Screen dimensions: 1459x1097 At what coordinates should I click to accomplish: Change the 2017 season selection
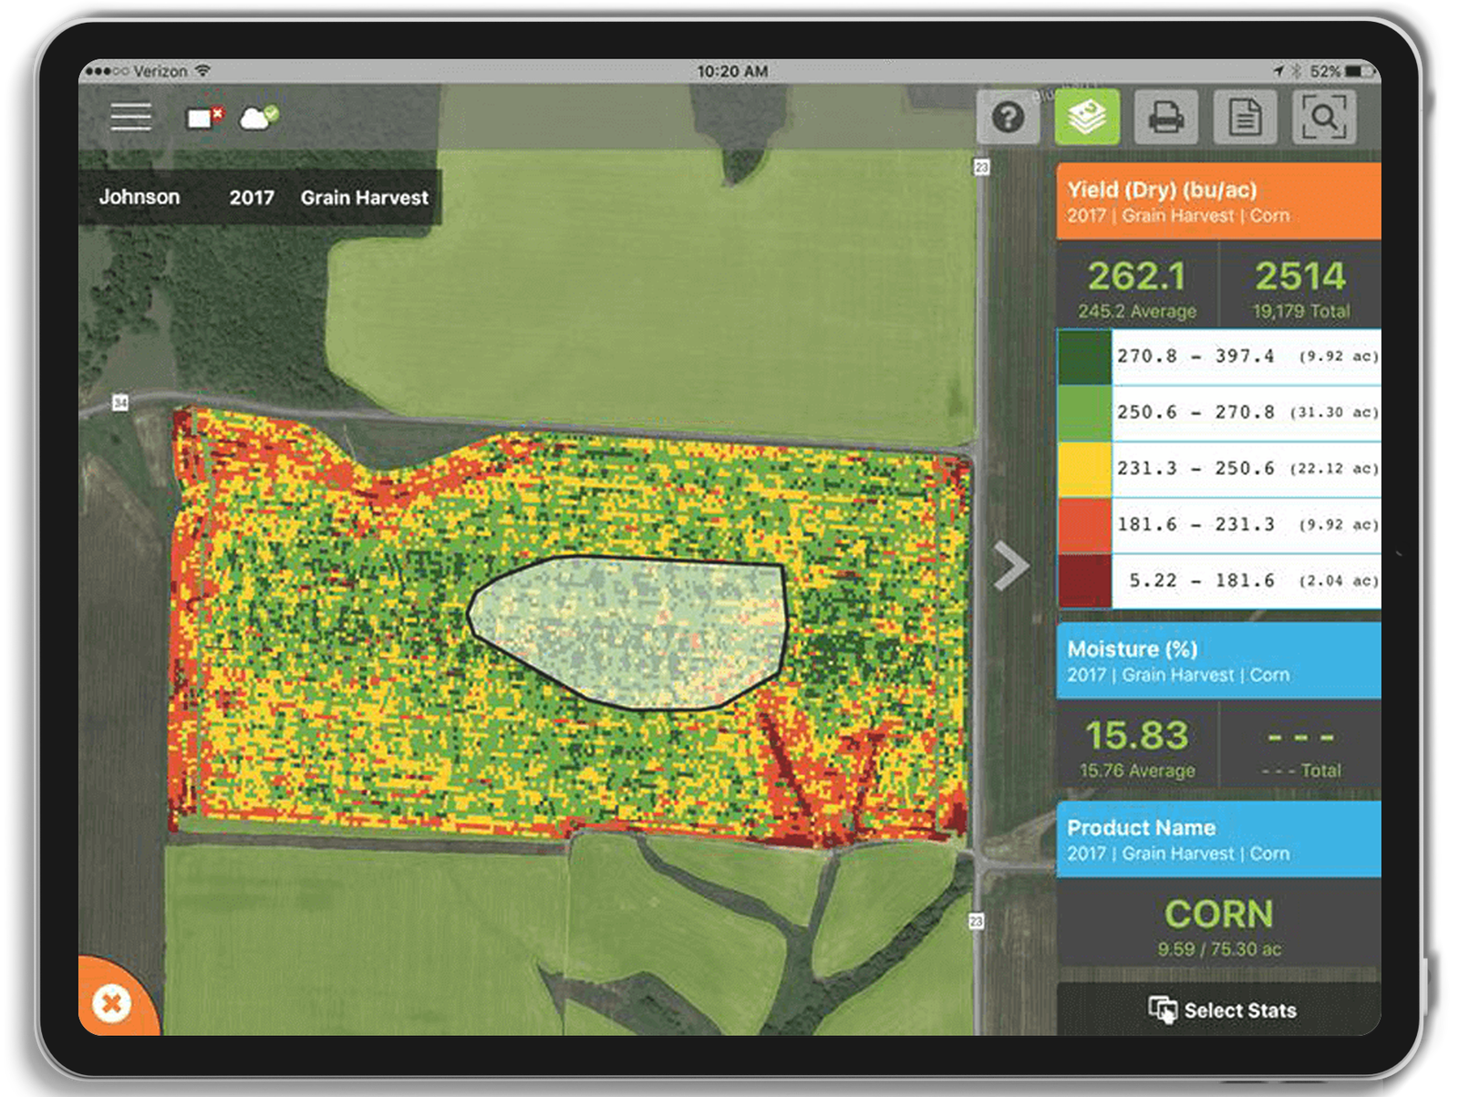[x=252, y=198]
